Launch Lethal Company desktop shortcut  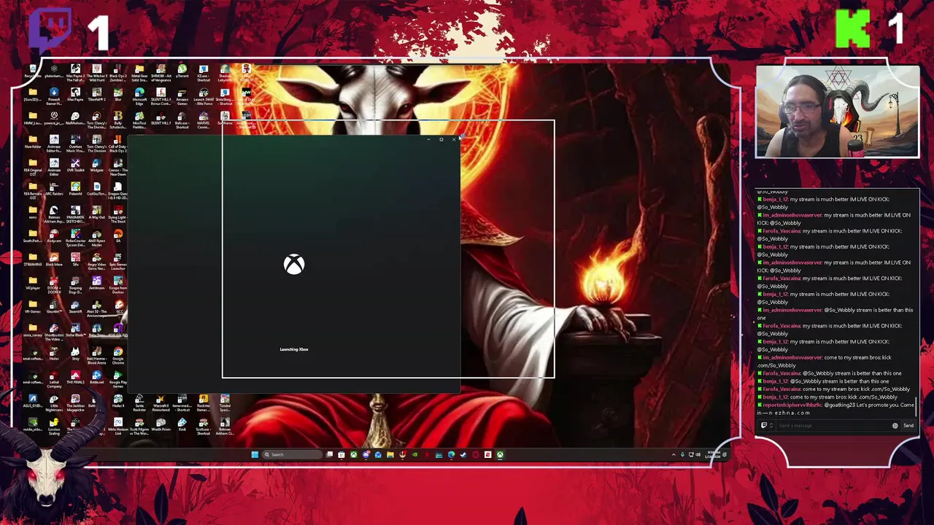click(x=54, y=379)
